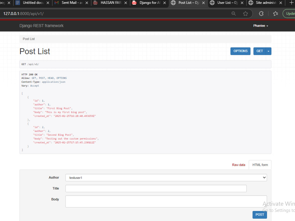This screenshot has width=295, height=221.
Task: Open the favorites list icon
Action: (276, 14)
